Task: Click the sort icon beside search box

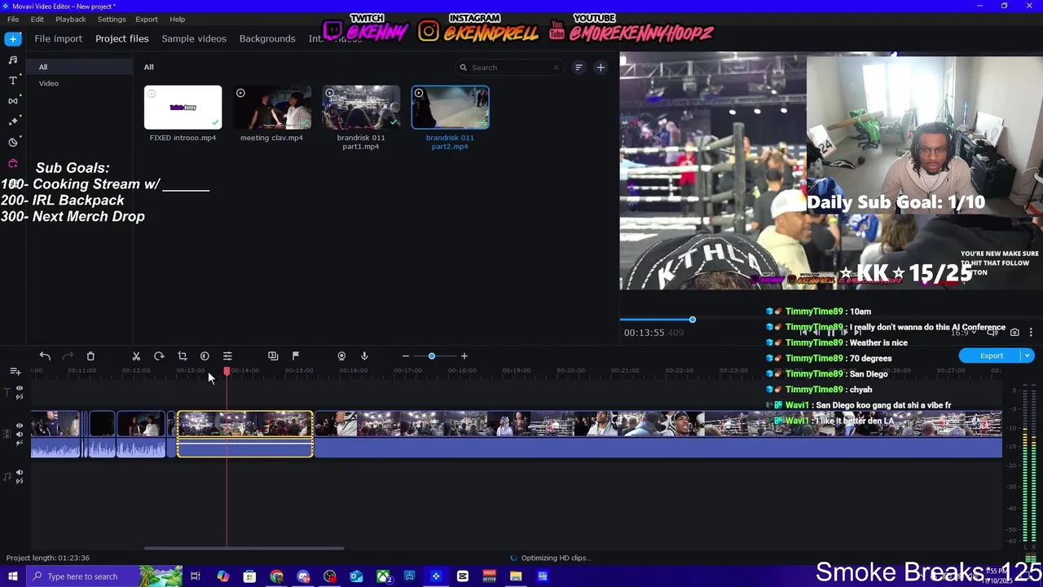Action: 579,68
